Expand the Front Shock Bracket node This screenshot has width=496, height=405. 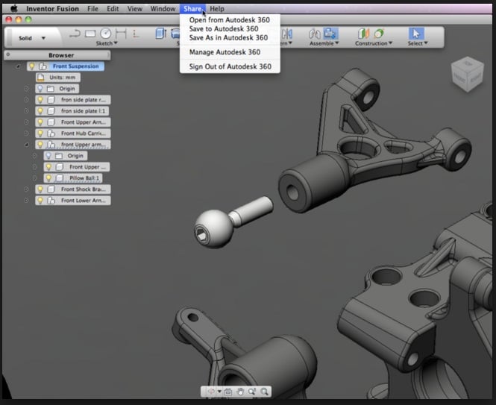coord(27,189)
